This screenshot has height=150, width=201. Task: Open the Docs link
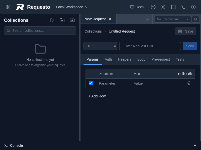click(137, 7)
